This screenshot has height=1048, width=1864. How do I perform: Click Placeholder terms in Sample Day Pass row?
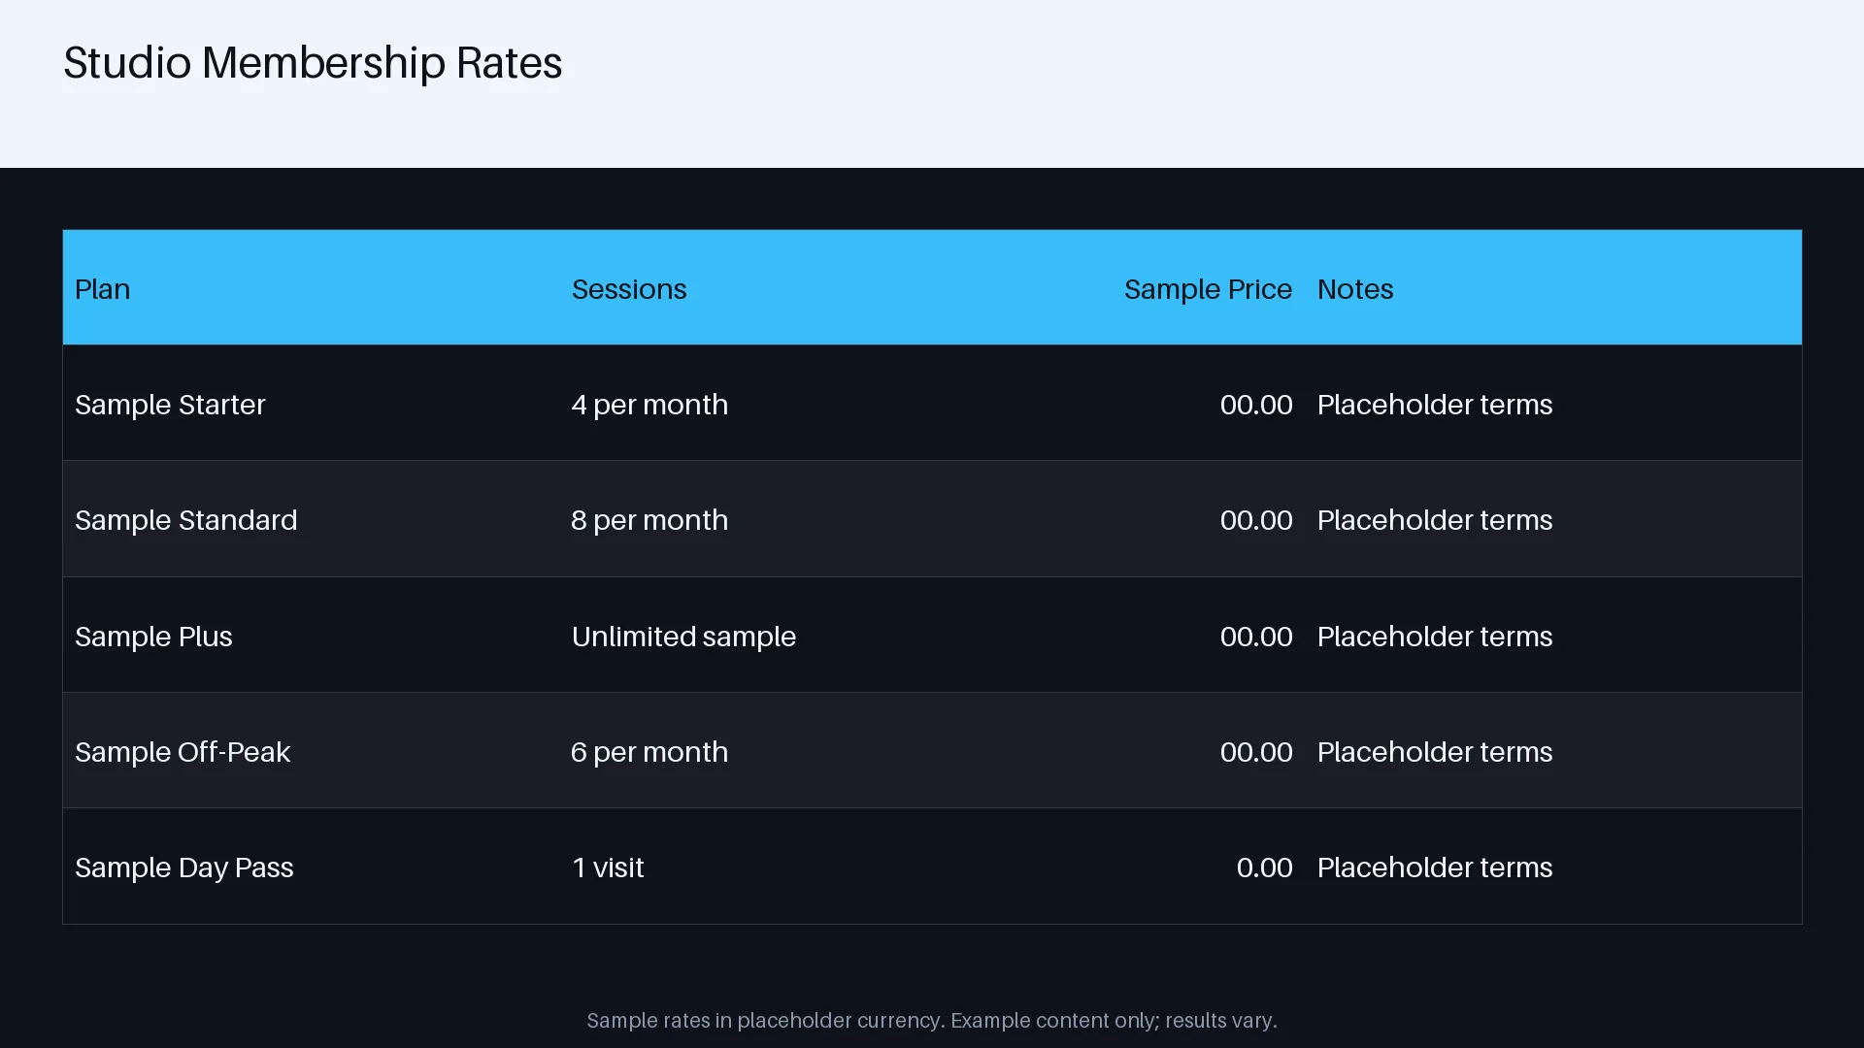(x=1435, y=868)
